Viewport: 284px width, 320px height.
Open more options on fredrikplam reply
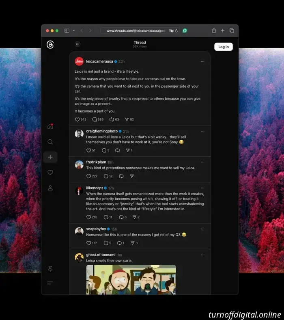(x=202, y=162)
